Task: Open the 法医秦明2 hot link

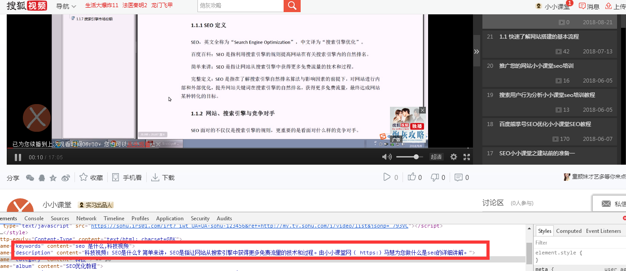Action: (135, 5)
